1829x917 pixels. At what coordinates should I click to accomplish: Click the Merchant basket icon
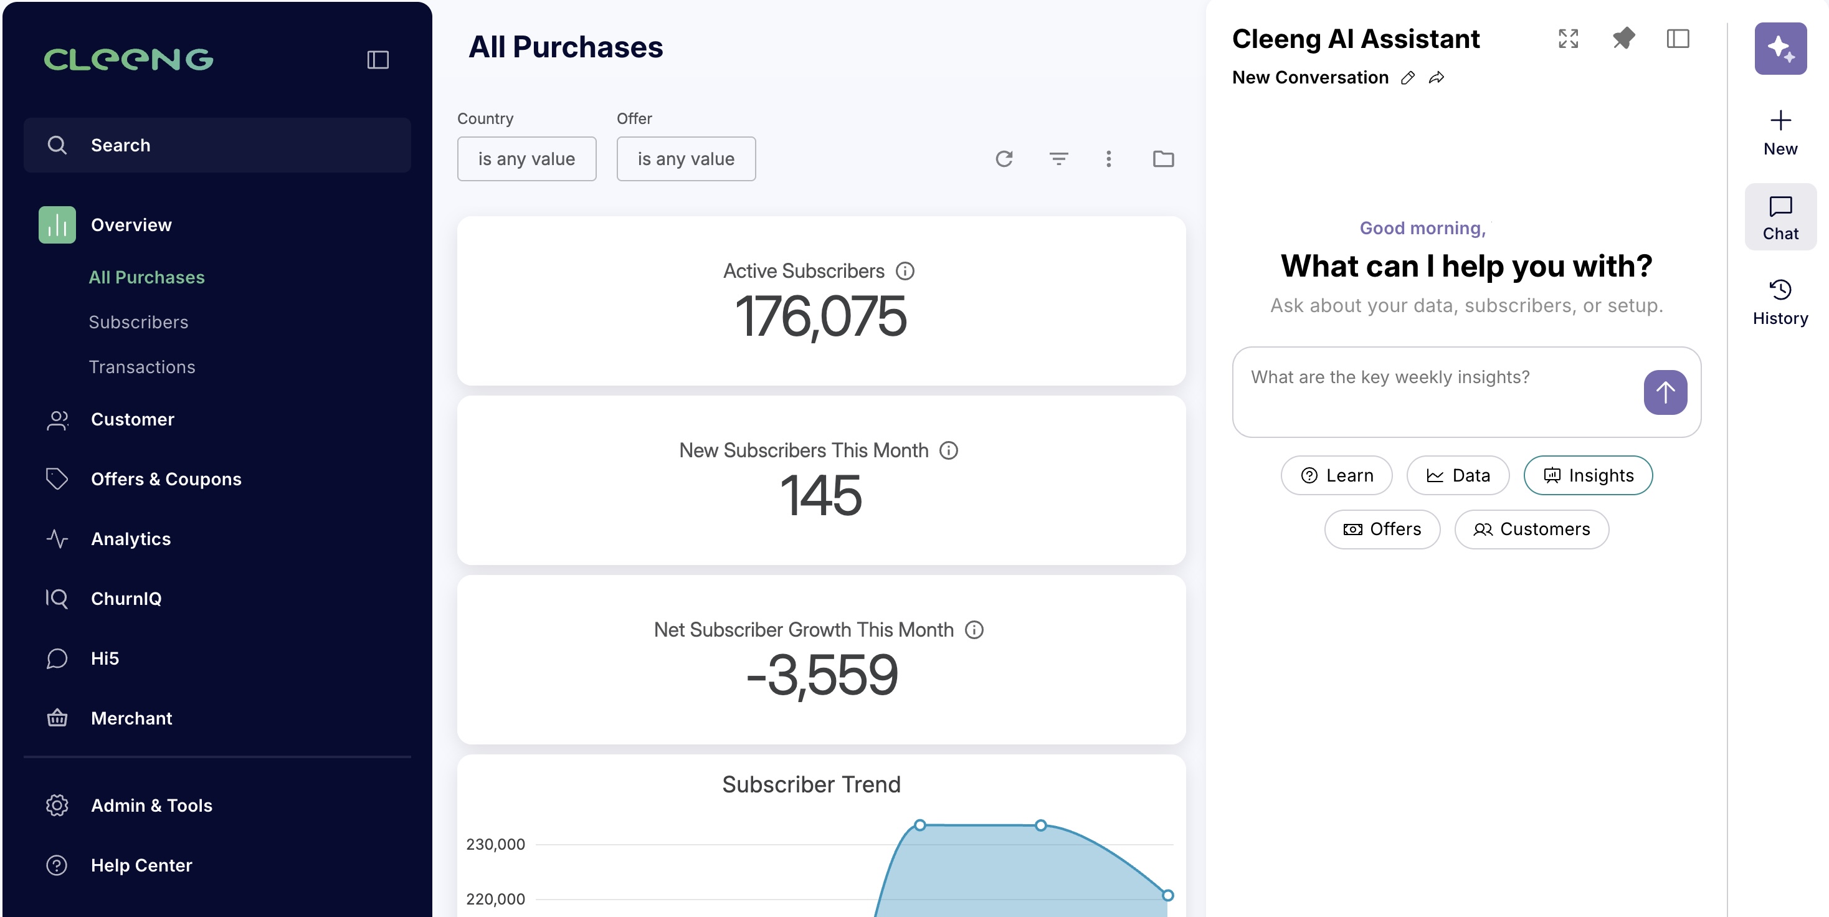[x=57, y=718]
